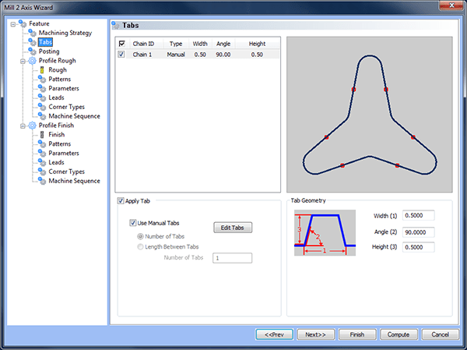Select the Number of Tabs radio button
Viewport: 467px width, 350px height.
click(x=140, y=236)
